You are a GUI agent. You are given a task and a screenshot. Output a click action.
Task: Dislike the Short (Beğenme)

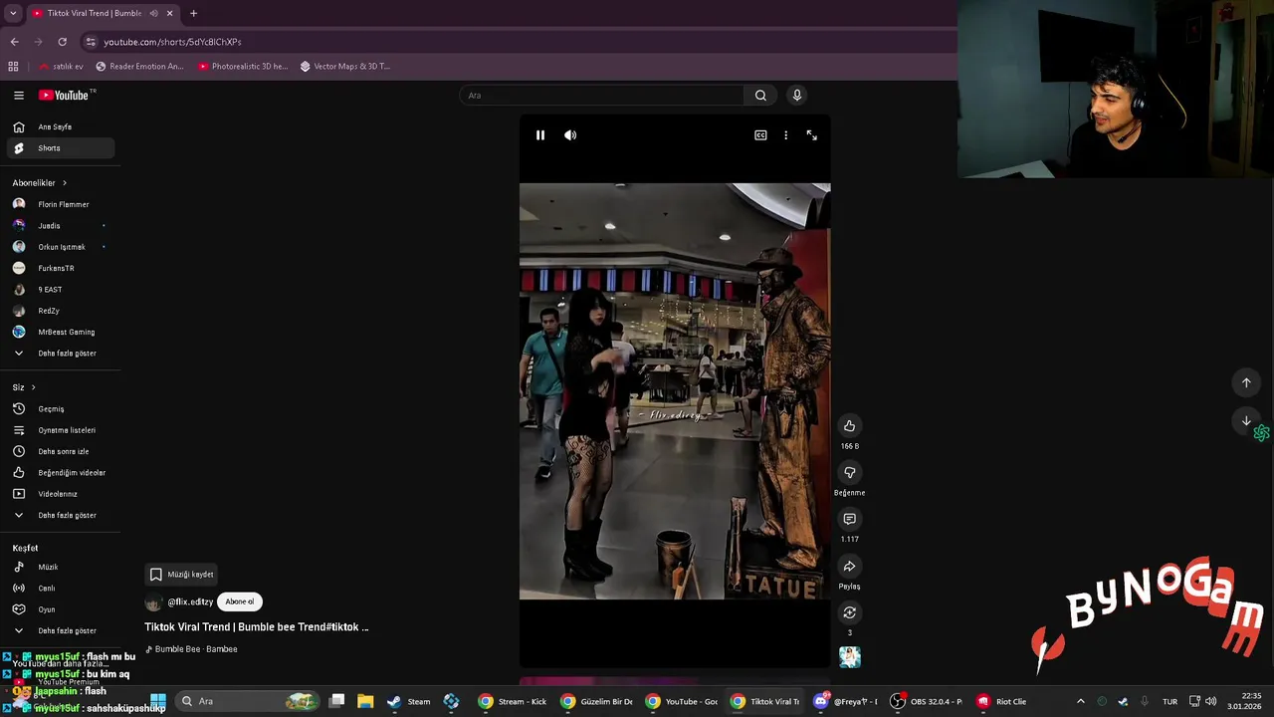[x=849, y=473]
